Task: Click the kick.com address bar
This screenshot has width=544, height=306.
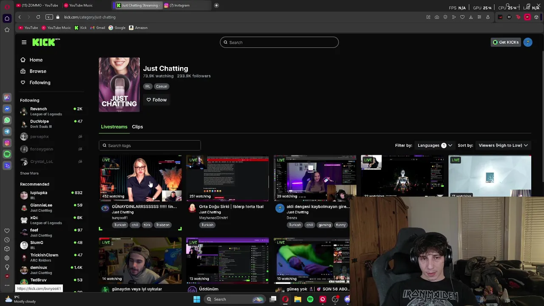Action: tap(90, 17)
